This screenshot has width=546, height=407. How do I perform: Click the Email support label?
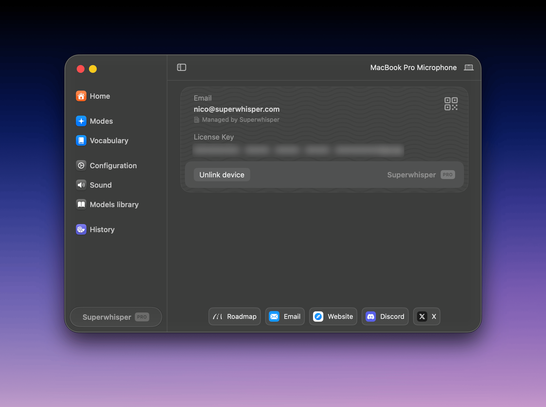[292, 316]
